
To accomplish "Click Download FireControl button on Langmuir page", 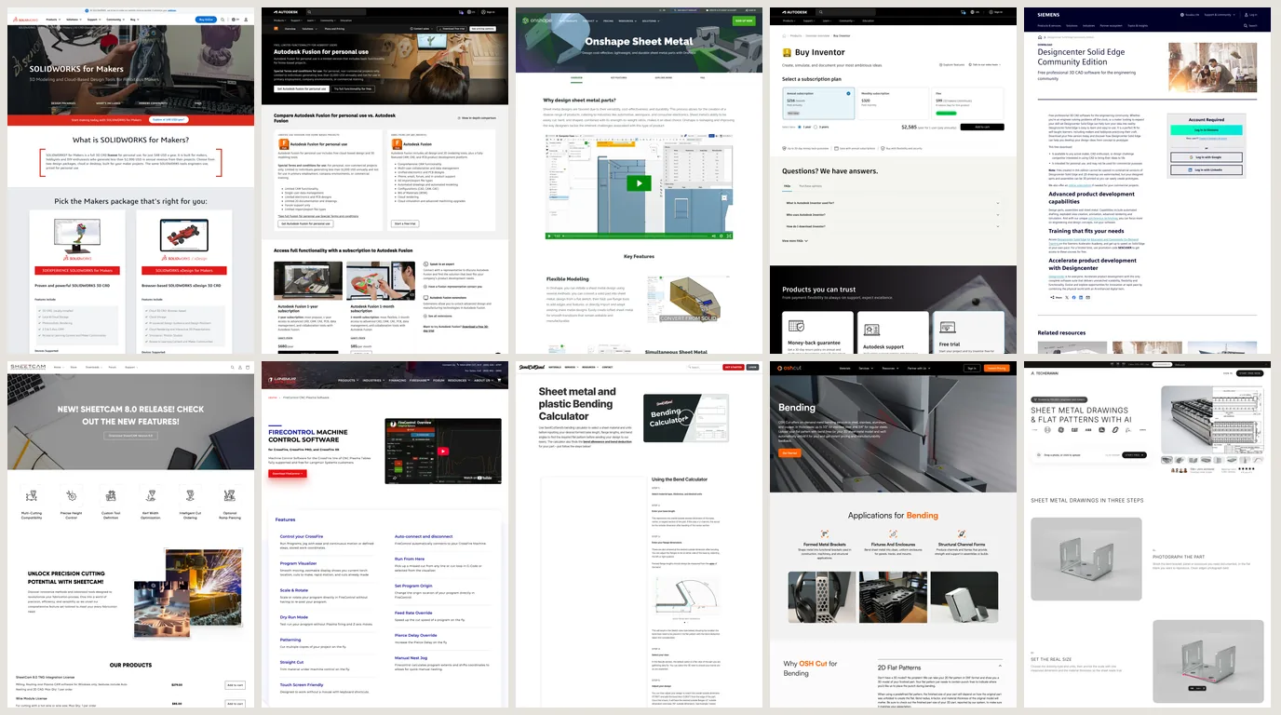I will (x=288, y=474).
